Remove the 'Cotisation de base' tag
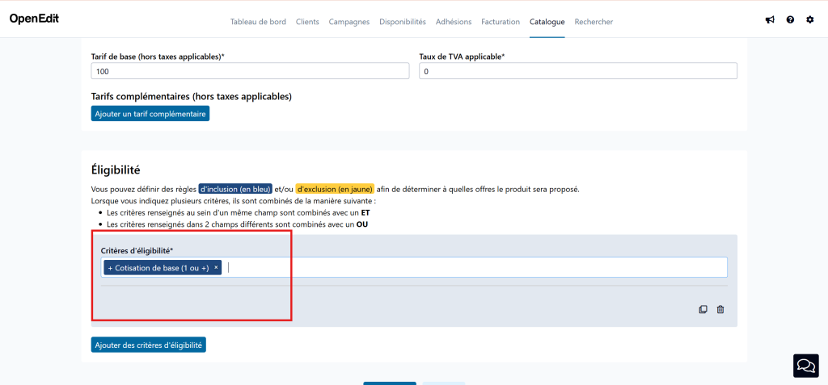828x385 pixels. point(216,267)
